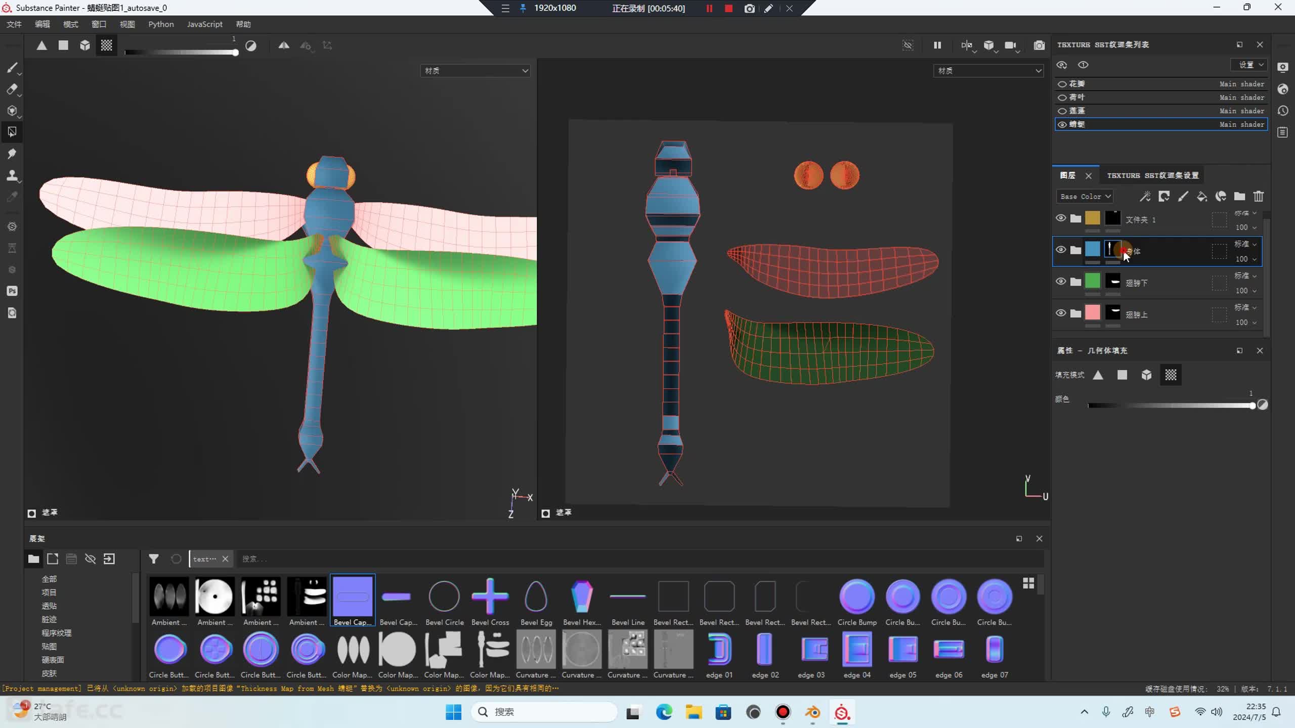The height and width of the screenshot is (728, 1295).
Task: Choose mesh fill mode in top toolbar
Action: tap(85, 45)
